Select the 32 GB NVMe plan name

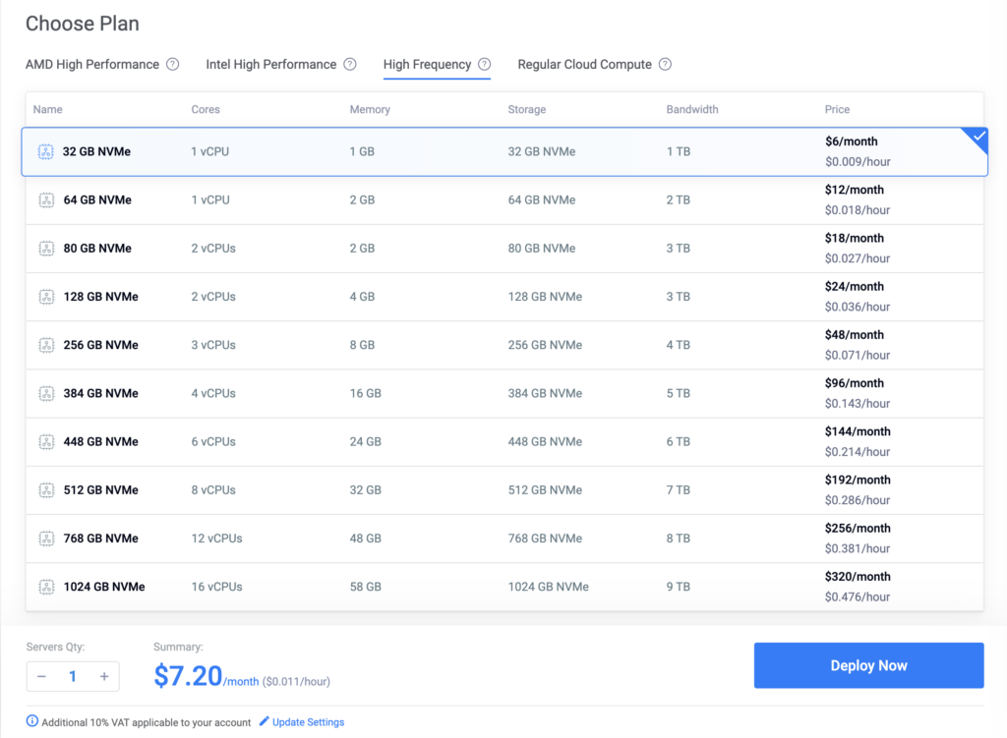coord(96,152)
